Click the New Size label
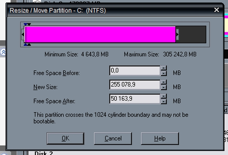 click(45, 87)
